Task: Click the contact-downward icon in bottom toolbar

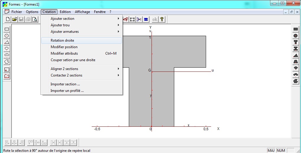Action: pyautogui.click(x=67, y=142)
